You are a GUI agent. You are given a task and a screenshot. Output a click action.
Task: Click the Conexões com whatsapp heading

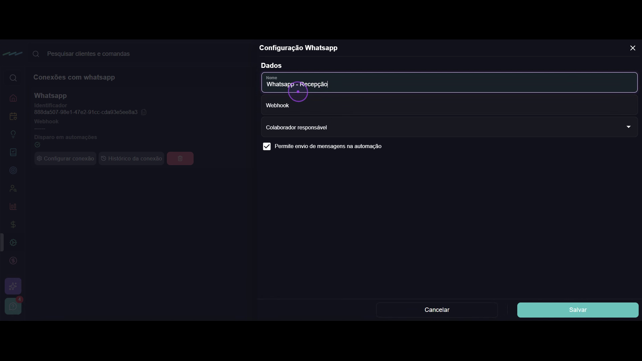[74, 77]
